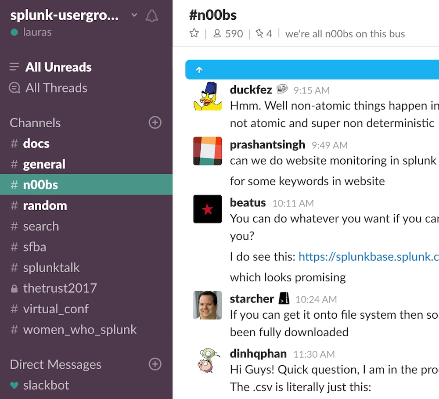This screenshot has width=439, height=399.
Task: Click message 'which looks promising'
Action: pos(288,277)
